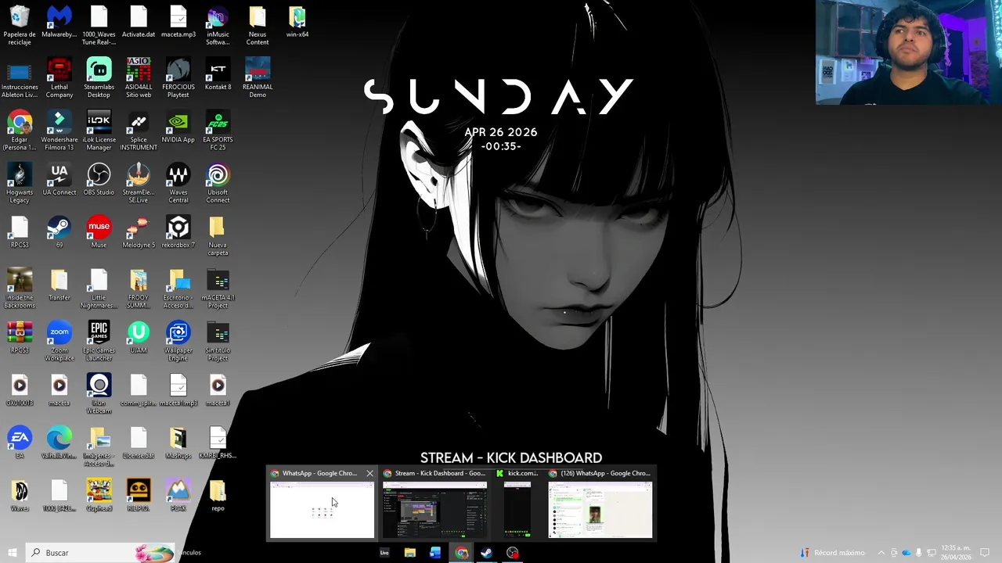Open NVIDIA App shortcut
Screen dimensions: 1002x563
coord(178,127)
